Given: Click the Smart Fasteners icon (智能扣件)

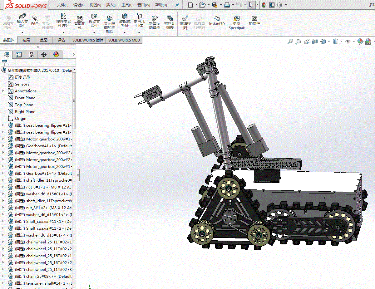Looking at the screenshot, I should (80, 22).
